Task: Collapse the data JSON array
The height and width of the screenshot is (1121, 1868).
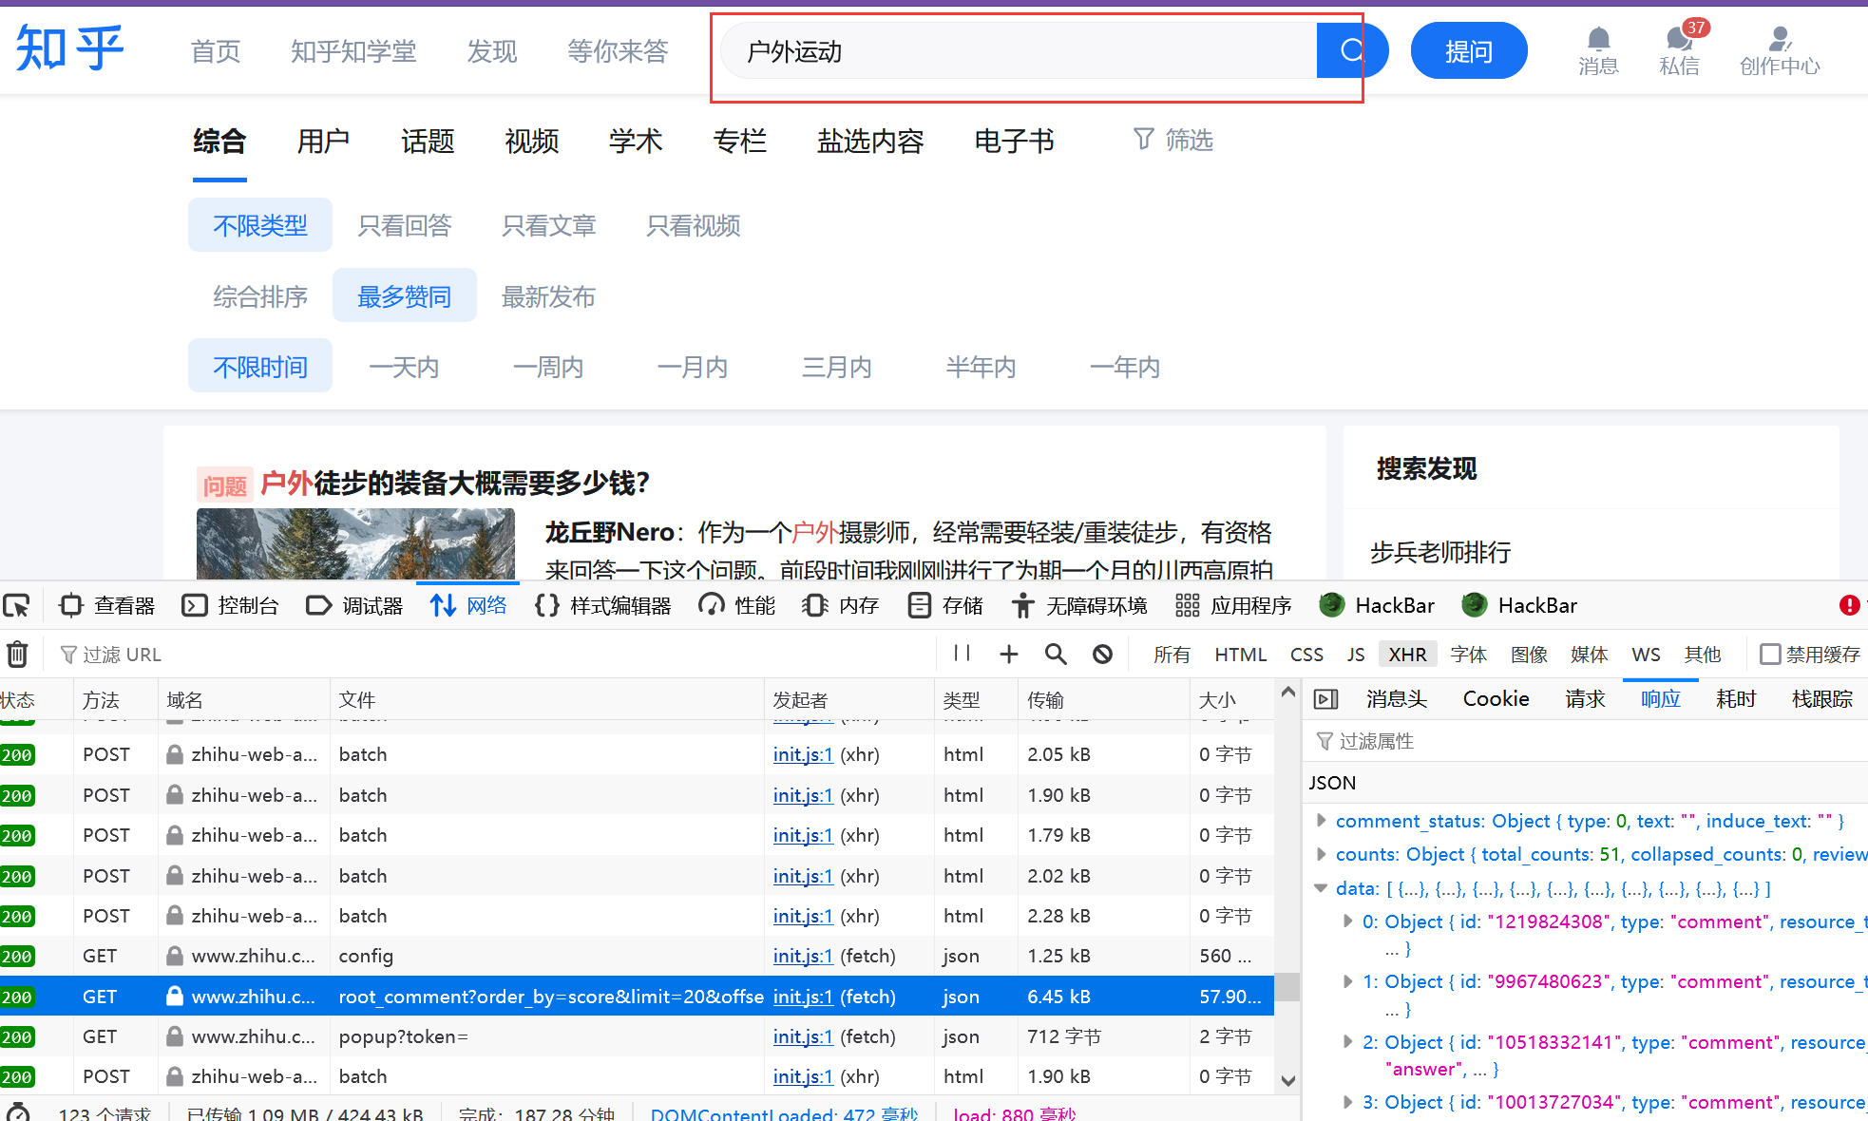Action: coord(1321,887)
